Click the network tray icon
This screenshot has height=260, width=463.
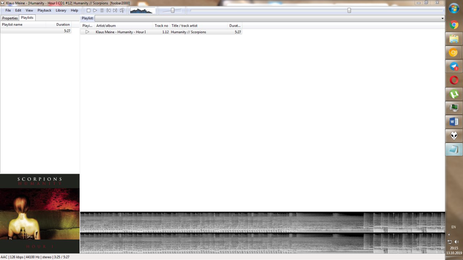[x=450, y=242]
